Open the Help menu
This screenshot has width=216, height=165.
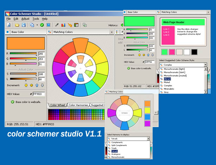(x=45, y=19)
